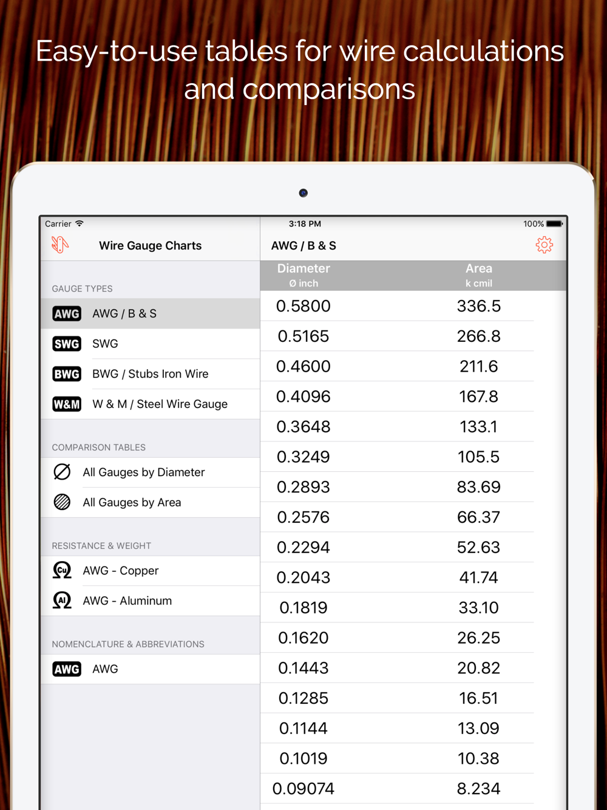The image size is (607, 810).
Task: Show AWG - Aluminum resistance table
Action: [151, 601]
